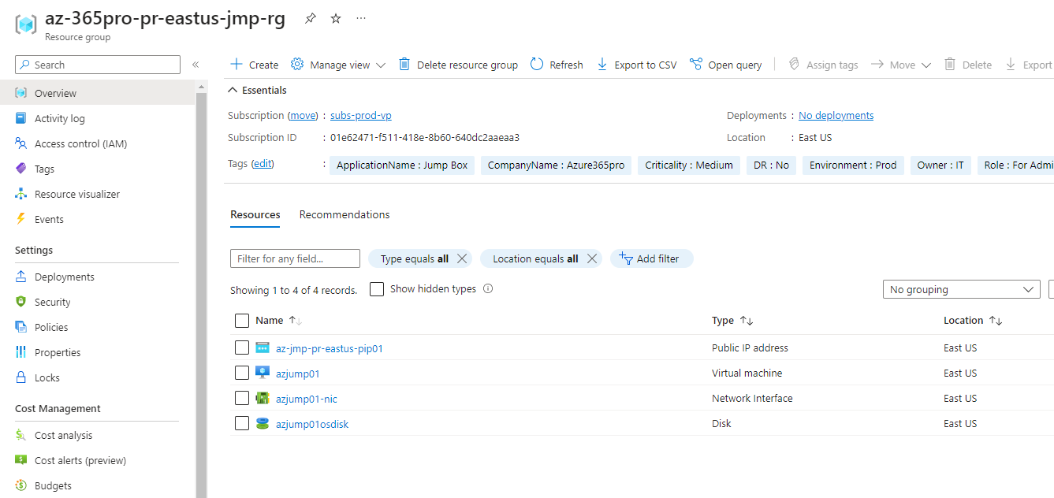This screenshot has width=1054, height=498.
Task: Switch to the Resources tab
Action: pyautogui.click(x=255, y=214)
